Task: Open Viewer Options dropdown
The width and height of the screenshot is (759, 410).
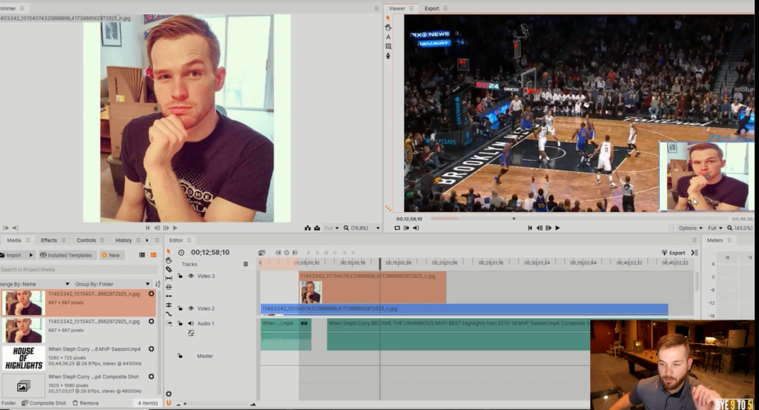Action: tap(690, 228)
